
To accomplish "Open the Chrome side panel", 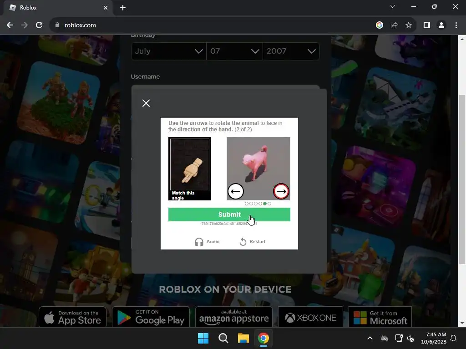I will click(427, 25).
